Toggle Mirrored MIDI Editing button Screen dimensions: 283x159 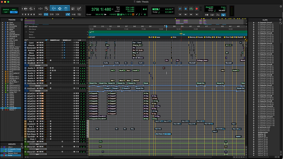coord(74,14)
